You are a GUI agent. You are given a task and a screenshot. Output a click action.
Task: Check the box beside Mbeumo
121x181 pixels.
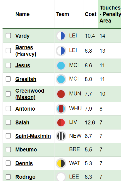pos(8,149)
